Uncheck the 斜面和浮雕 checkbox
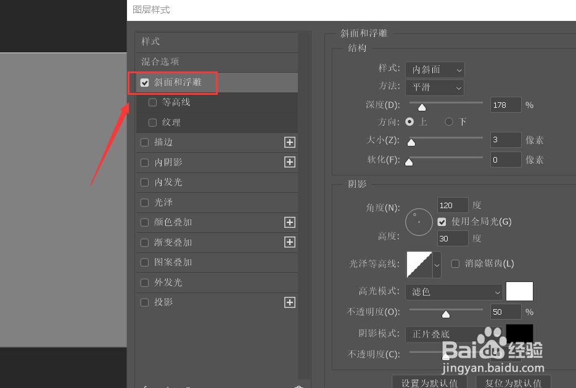 click(x=144, y=83)
